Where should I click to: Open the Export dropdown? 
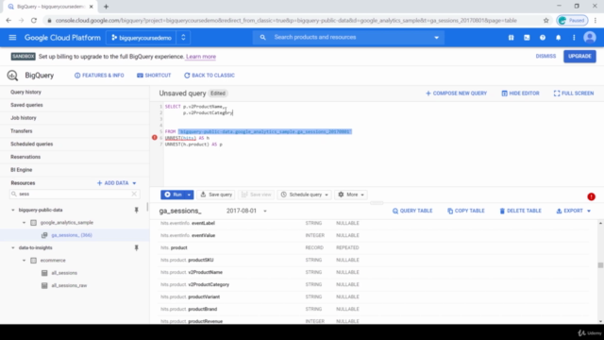573,211
